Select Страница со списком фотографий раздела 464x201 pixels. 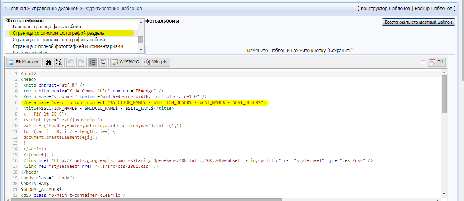tap(58, 33)
